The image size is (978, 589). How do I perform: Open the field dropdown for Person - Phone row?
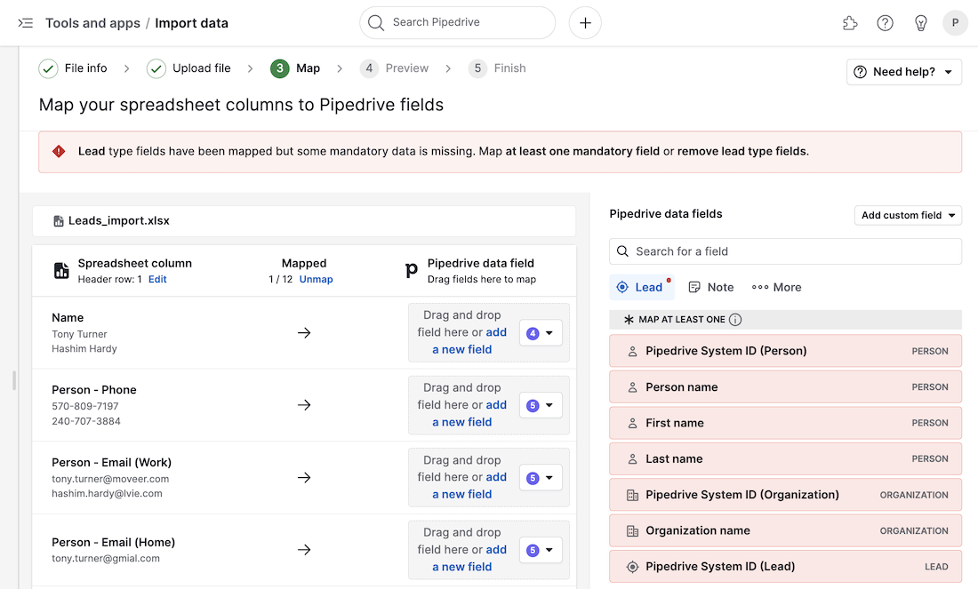(x=541, y=405)
